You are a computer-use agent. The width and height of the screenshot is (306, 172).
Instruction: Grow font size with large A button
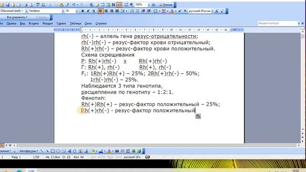coord(217,11)
